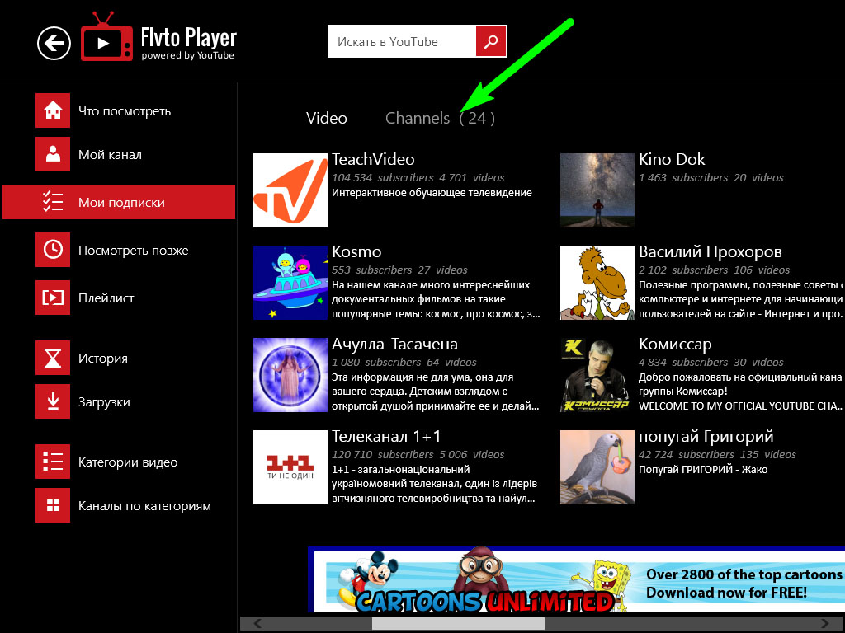Click Kosmo's "553 subscribers 27 videos" line
This screenshot has height=633, width=845.
pyautogui.click(x=399, y=270)
